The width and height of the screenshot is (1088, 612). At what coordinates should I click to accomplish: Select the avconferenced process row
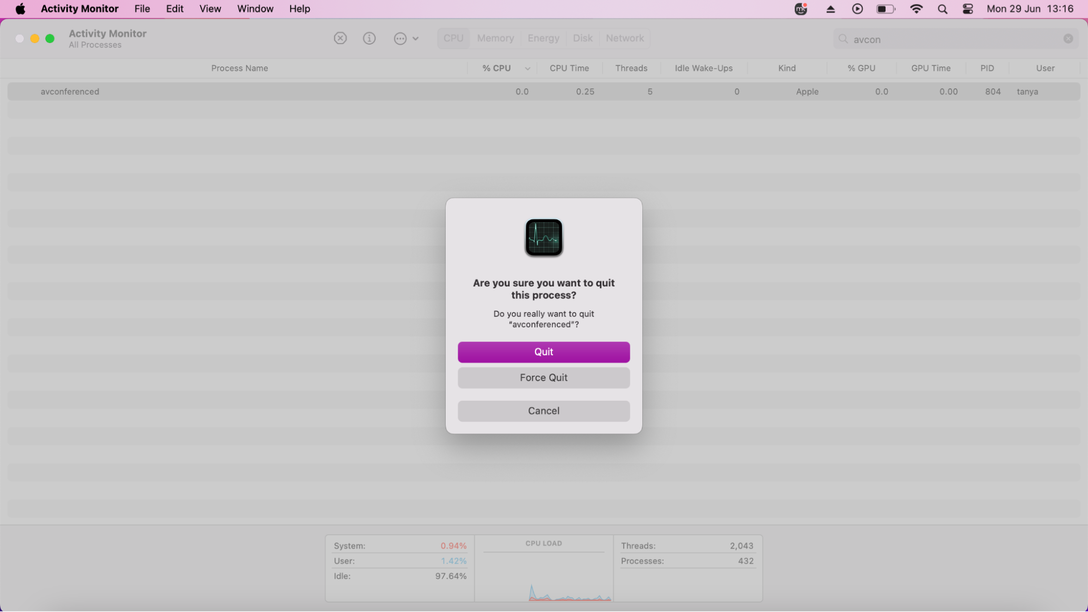tap(544, 91)
